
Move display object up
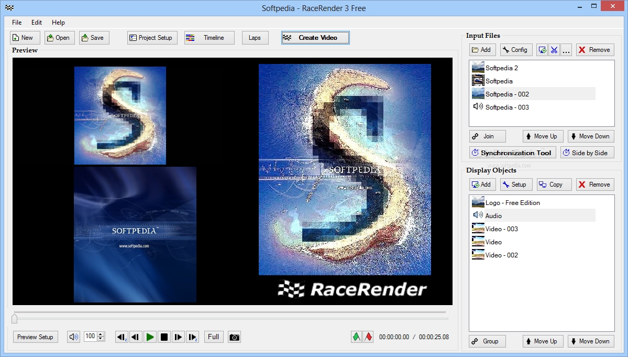coord(543,341)
